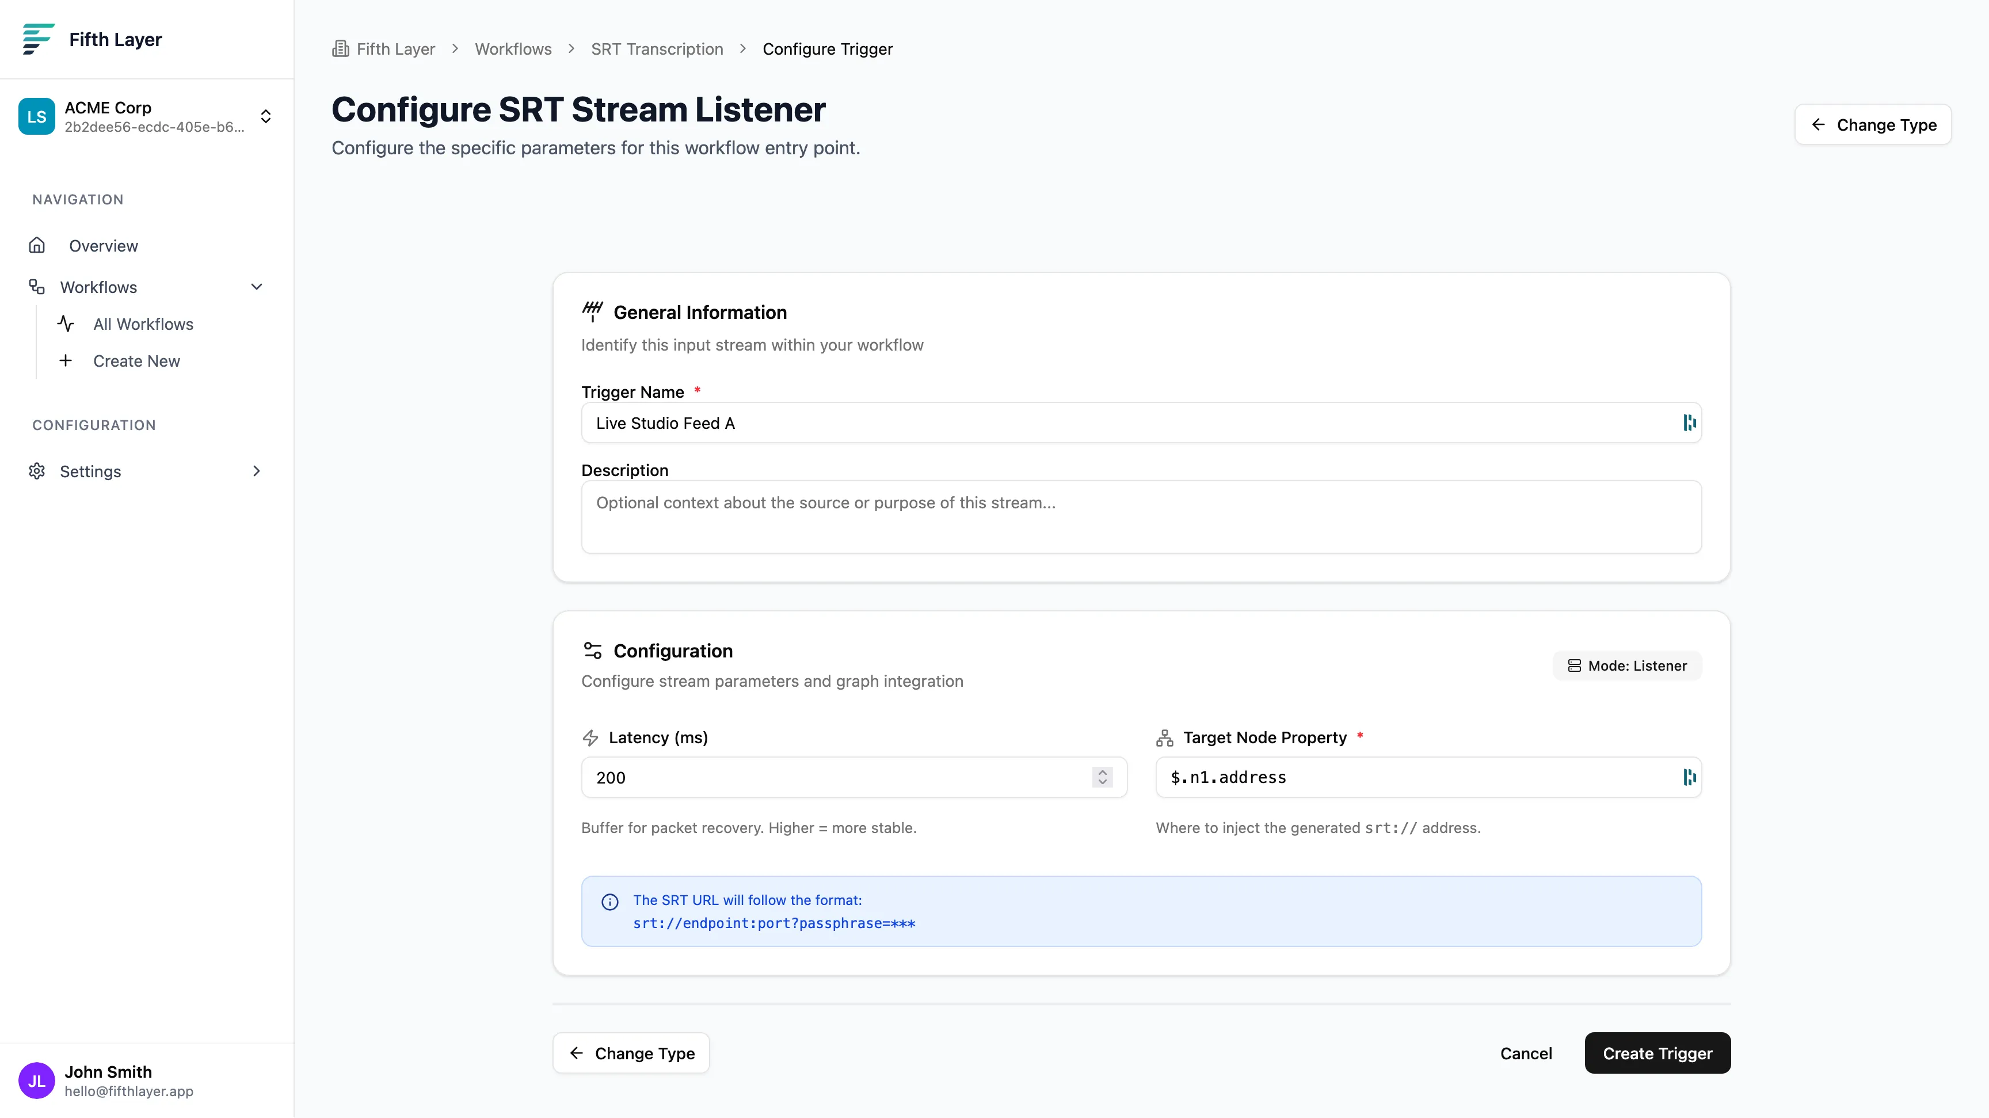The image size is (1989, 1118).
Task: Click the Cancel button
Action: coord(1526,1053)
